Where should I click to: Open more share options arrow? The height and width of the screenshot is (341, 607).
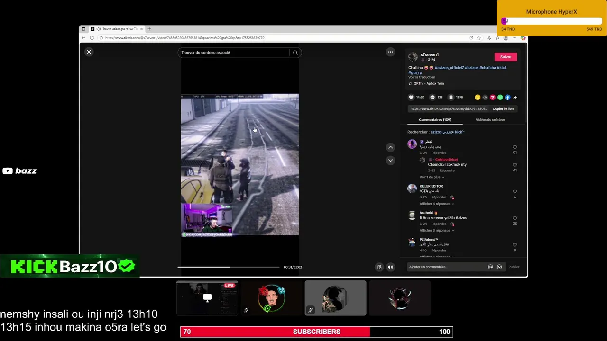pyautogui.click(x=515, y=97)
